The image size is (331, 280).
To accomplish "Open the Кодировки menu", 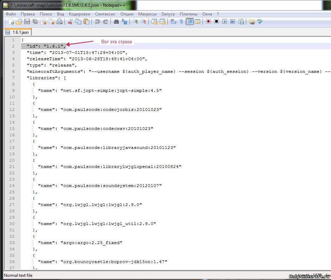I will (79, 14).
